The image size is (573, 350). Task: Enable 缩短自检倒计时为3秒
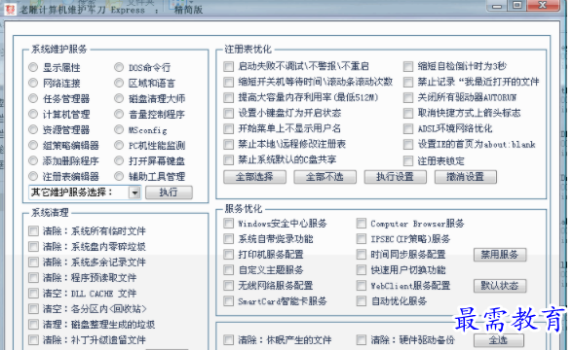coord(408,66)
